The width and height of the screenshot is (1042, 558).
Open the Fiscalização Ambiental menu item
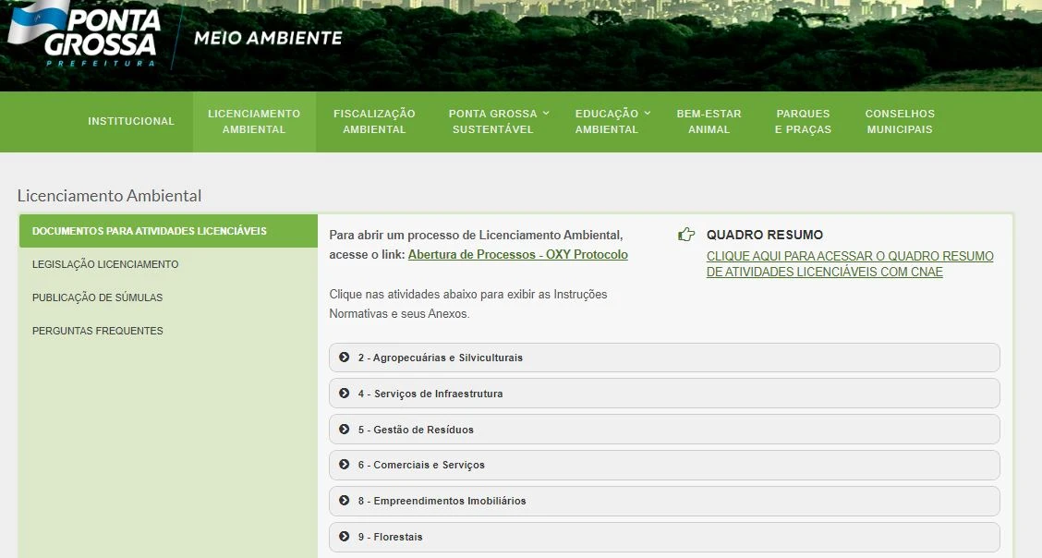374,122
